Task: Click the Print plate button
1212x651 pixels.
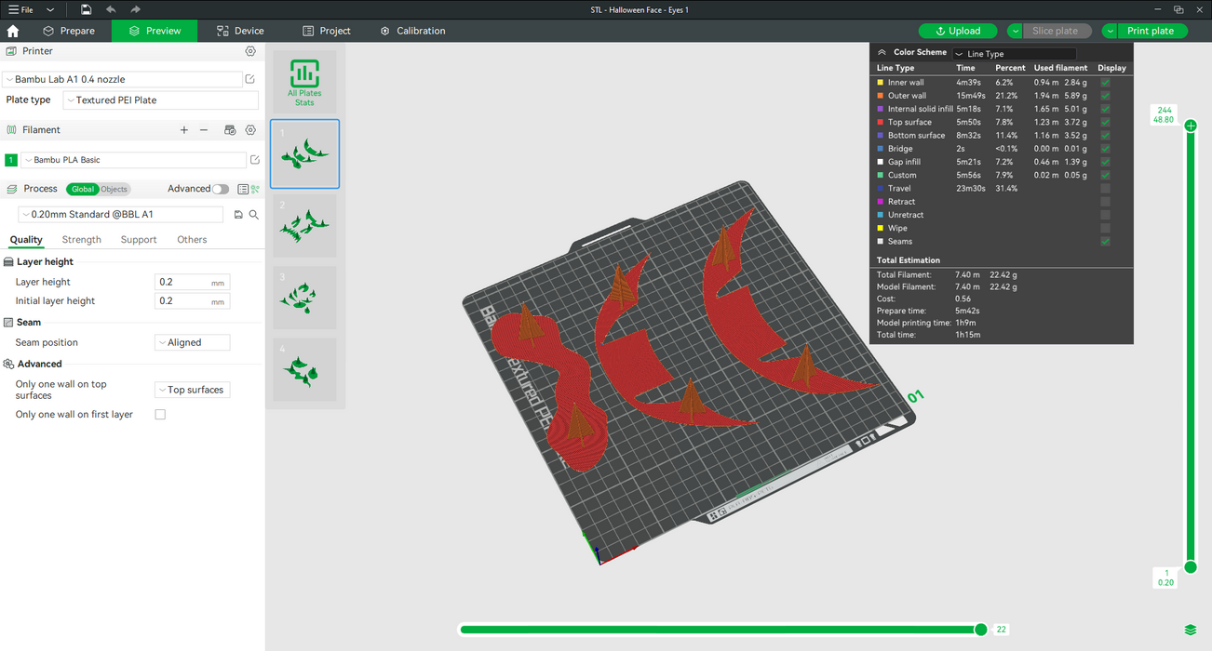Action: pyautogui.click(x=1151, y=31)
